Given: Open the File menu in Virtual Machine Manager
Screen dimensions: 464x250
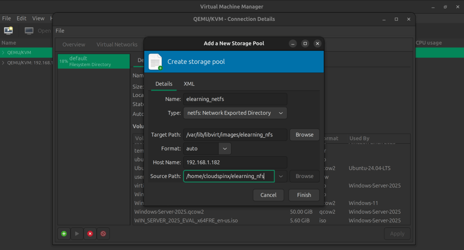Looking at the screenshot, I should click(x=6, y=19).
